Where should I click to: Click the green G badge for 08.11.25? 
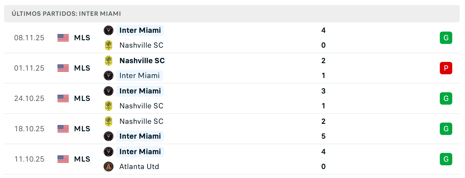click(x=446, y=38)
